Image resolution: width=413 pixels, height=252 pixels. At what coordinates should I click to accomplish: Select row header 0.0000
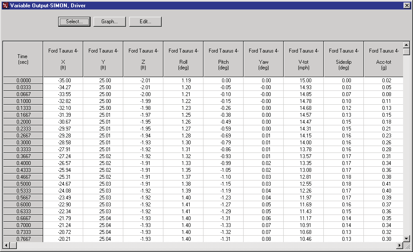[x=23, y=81]
